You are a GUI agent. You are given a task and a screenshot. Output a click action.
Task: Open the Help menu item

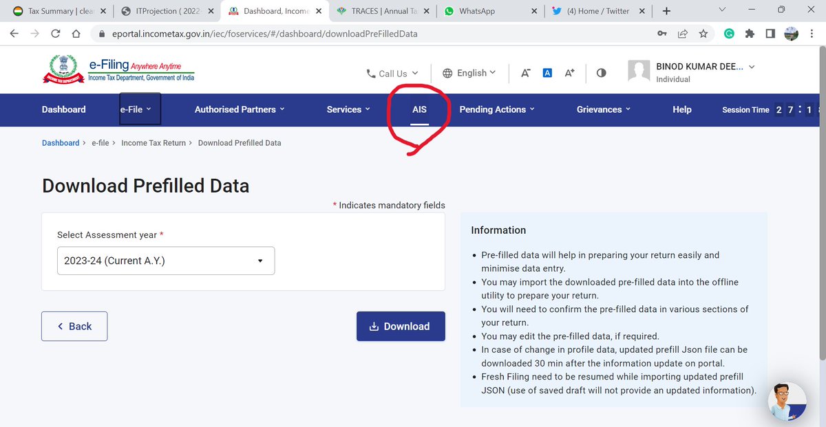pyautogui.click(x=682, y=109)
